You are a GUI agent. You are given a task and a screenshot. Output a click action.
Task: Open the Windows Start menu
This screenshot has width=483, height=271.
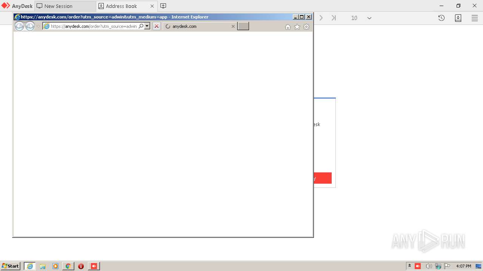click(x=10, y=266)
